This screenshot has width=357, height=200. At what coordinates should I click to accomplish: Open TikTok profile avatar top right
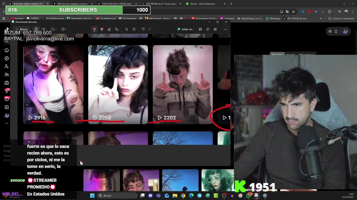click(345, 31)
